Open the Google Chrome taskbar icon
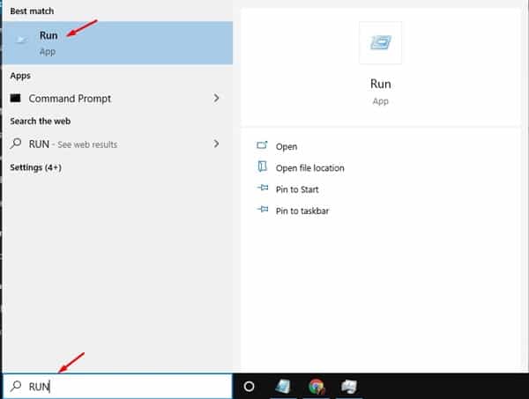 click(317, 386)
